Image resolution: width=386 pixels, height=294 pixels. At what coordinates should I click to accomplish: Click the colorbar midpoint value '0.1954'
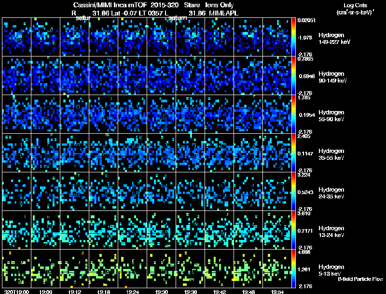(307, 115)
